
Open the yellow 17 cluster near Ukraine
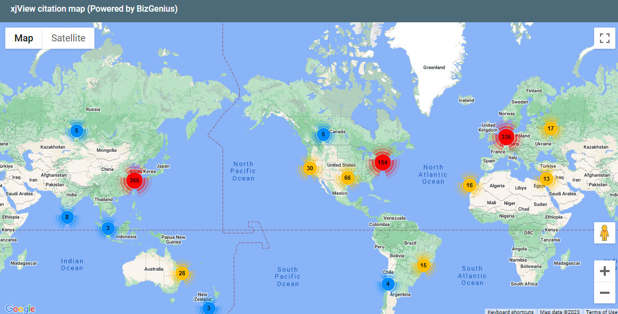point(550,128)
